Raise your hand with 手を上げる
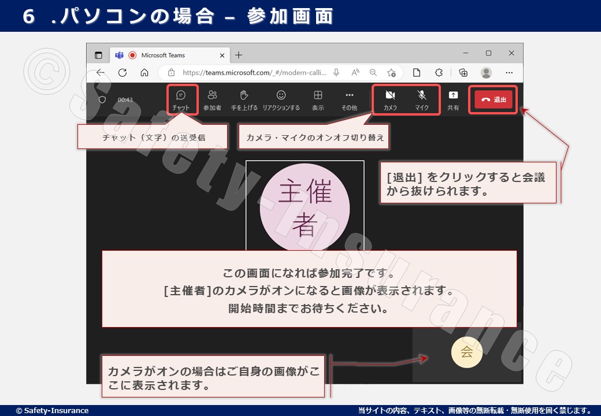The height and width of the screenshot is (416, 601). click(244, 99)
